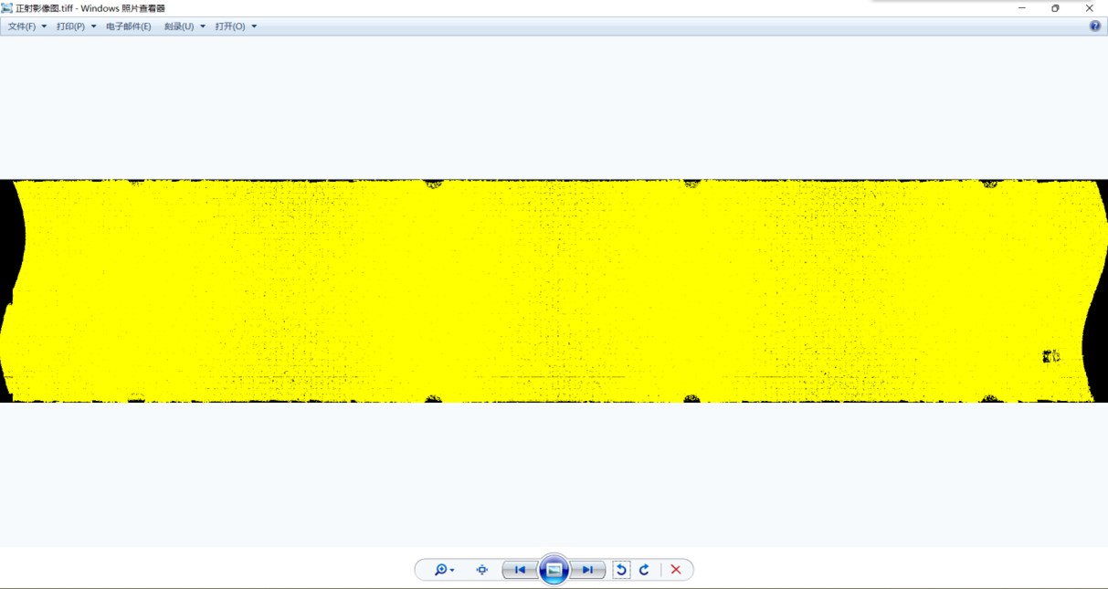1108x589 pixels.
Task: Click the app icon in title bar
Action: tap(7, 8)
